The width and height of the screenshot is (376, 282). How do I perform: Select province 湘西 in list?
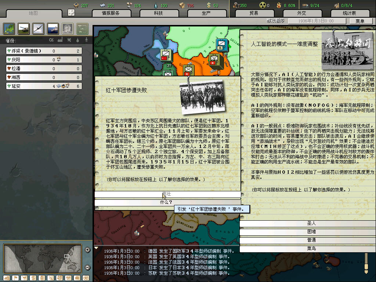click(x=44, y=77)
